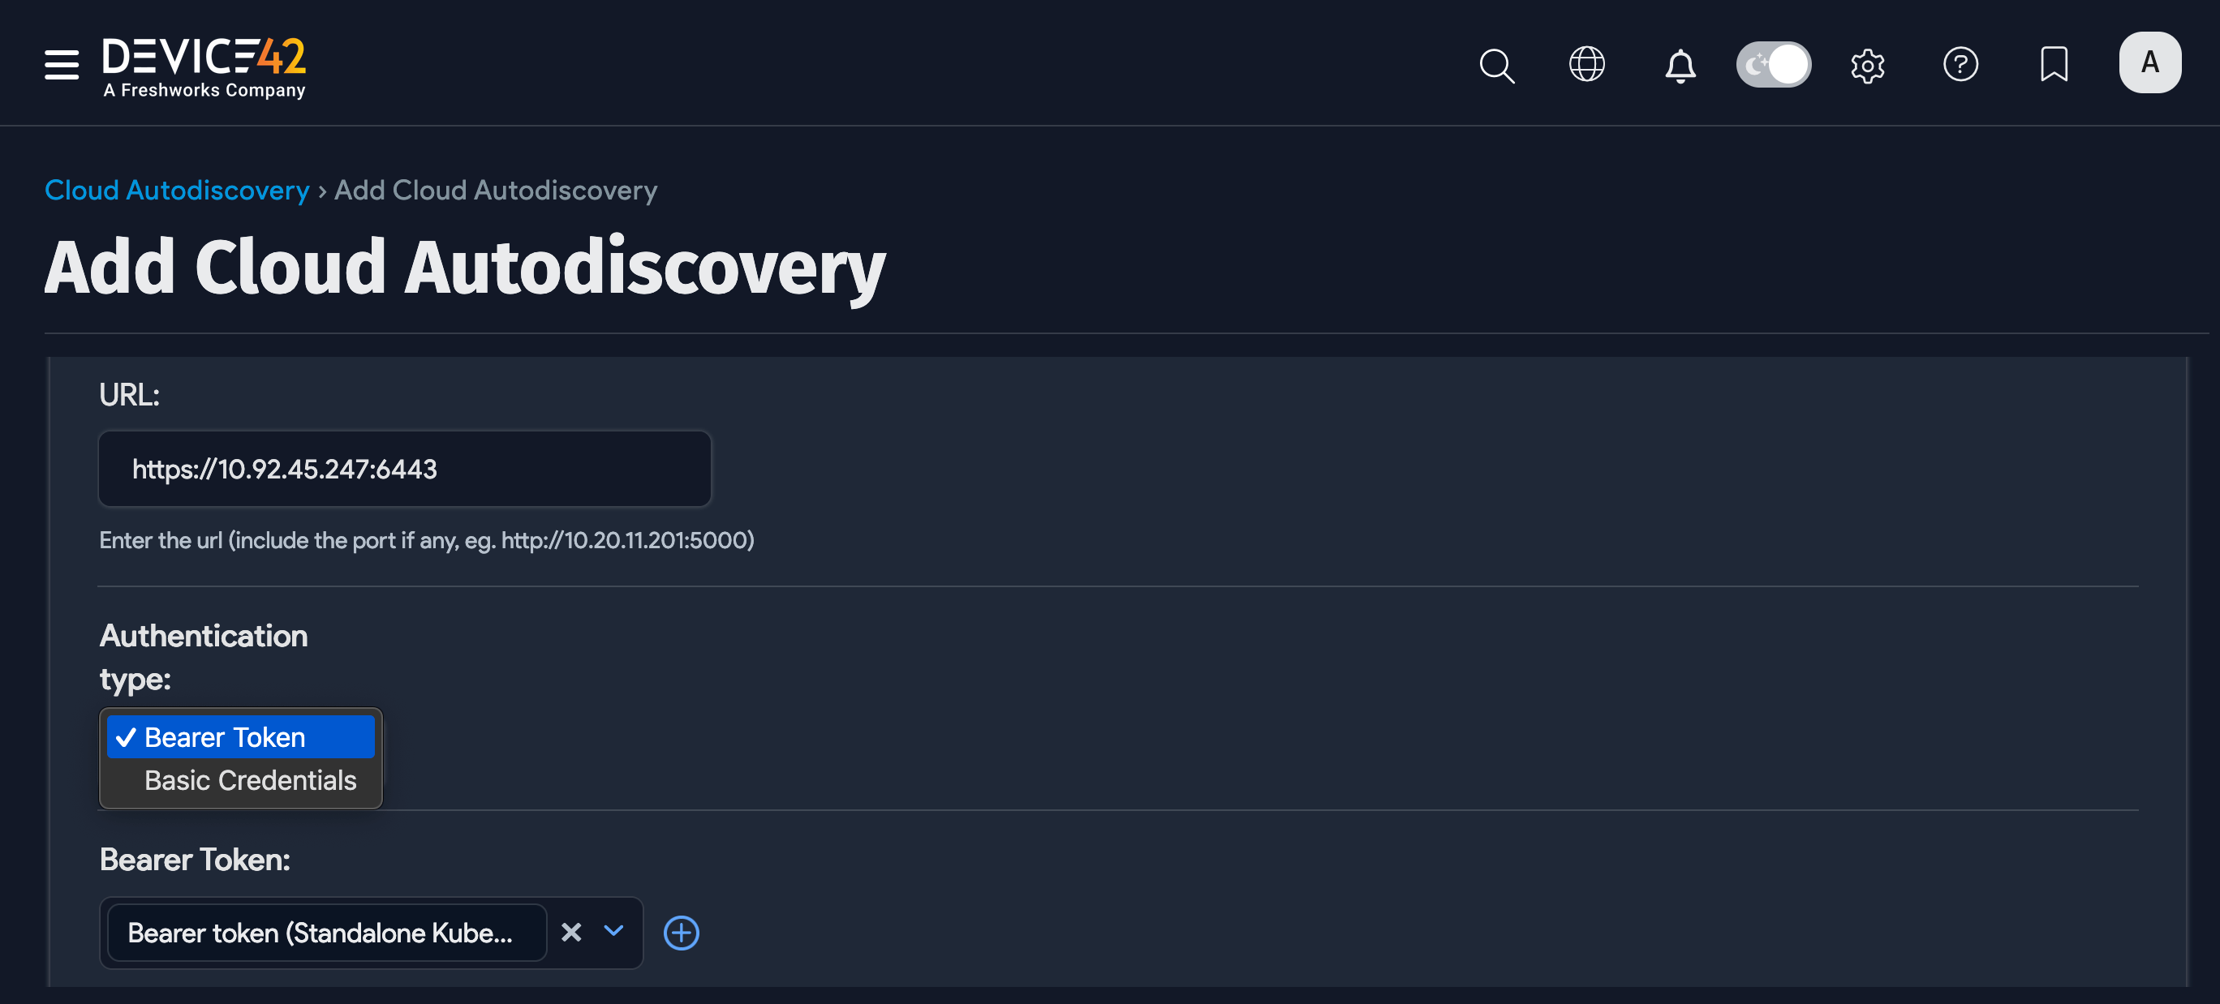Toggle dark mode switch
Screen dimensions: 2220x1004
click(1774, 64)
